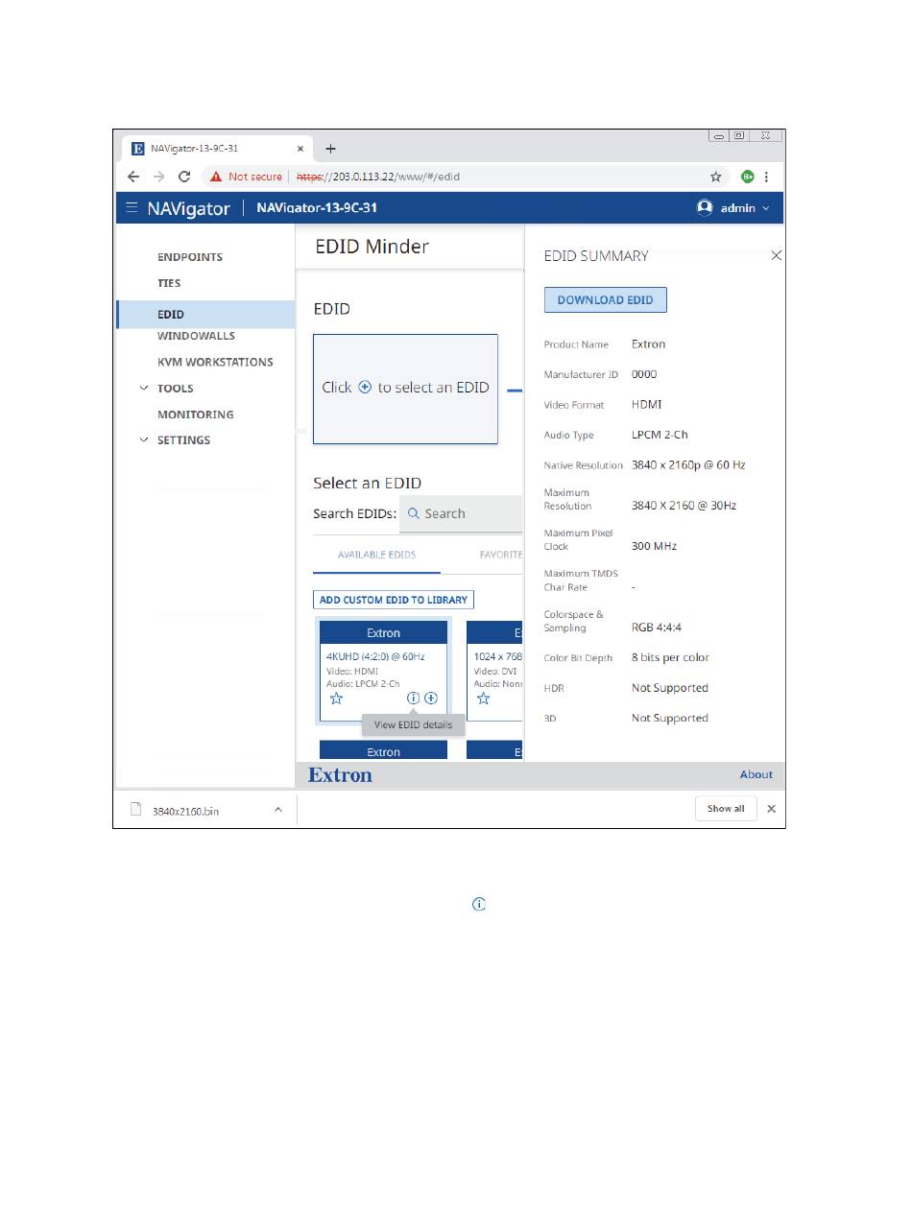
Task: Expand the Settings chevron in the sidebar
Action: point(145,439)
